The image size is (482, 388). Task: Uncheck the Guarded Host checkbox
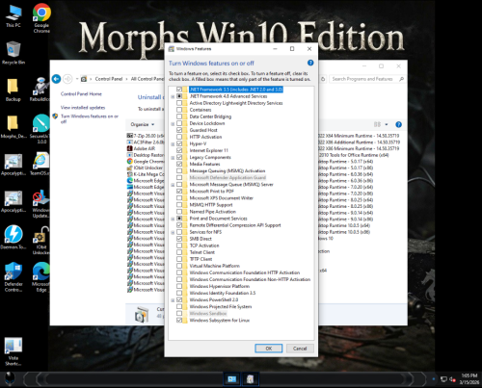(x=179, y=130)
